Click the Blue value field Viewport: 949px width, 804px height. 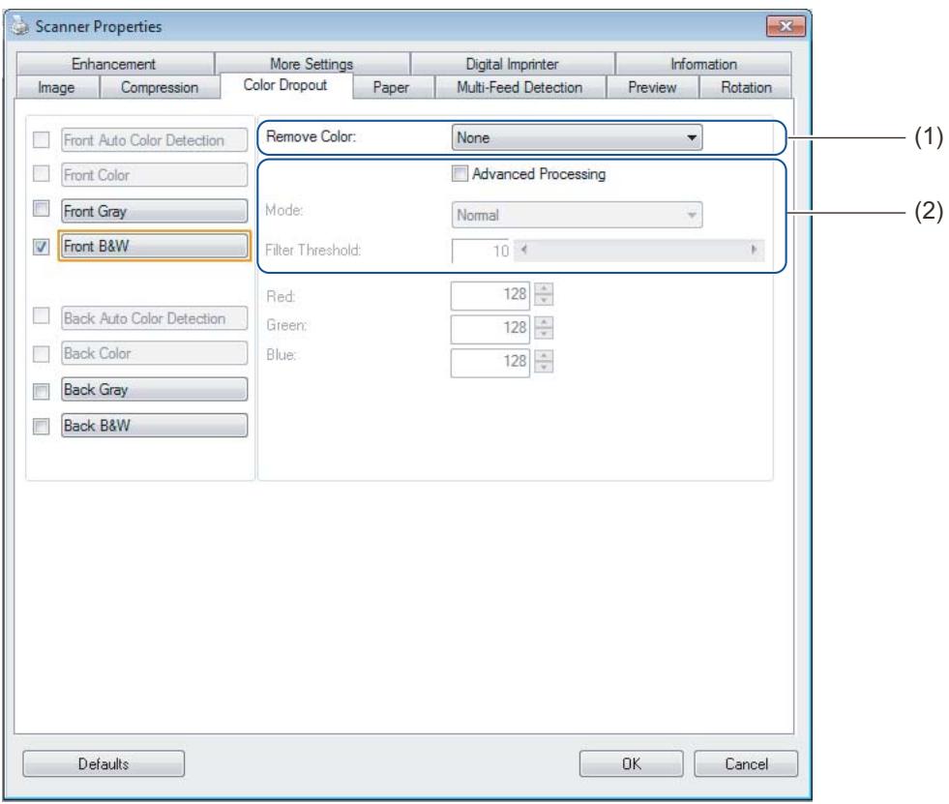click(x=490, y=362)
